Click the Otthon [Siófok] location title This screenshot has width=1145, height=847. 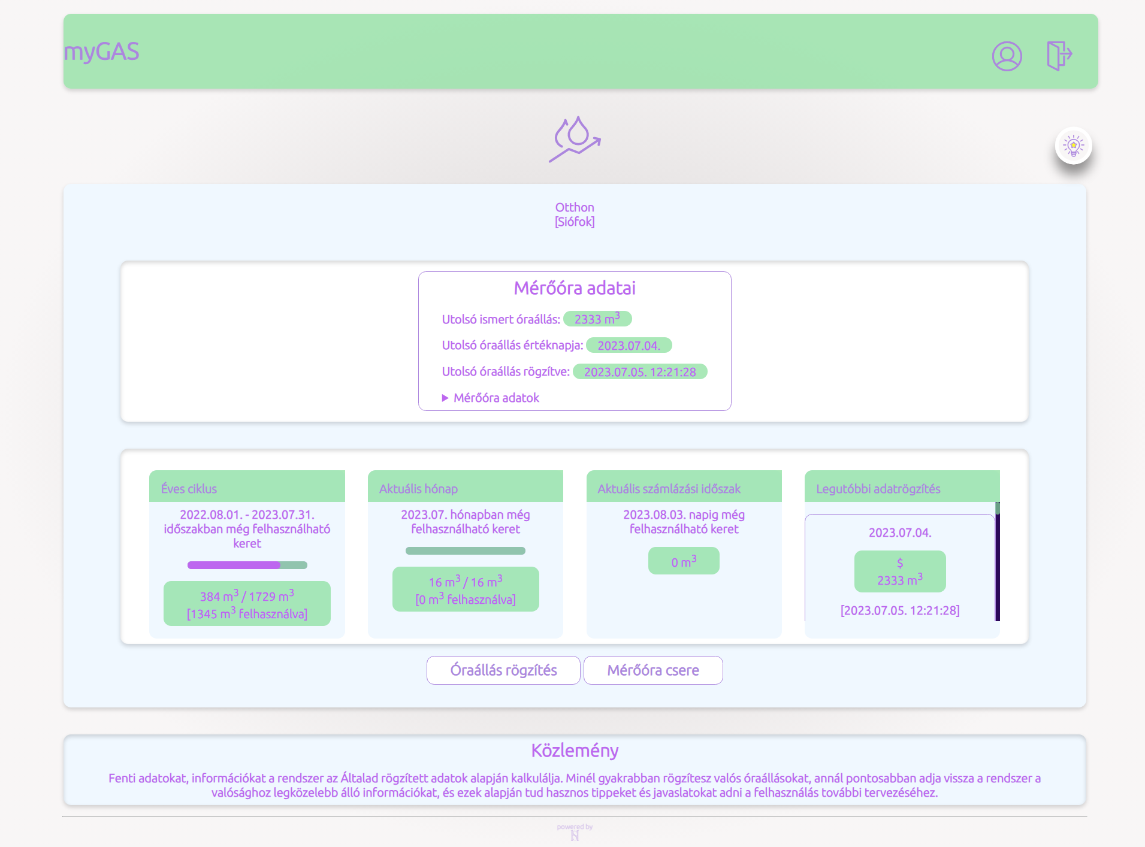point(575,214)
